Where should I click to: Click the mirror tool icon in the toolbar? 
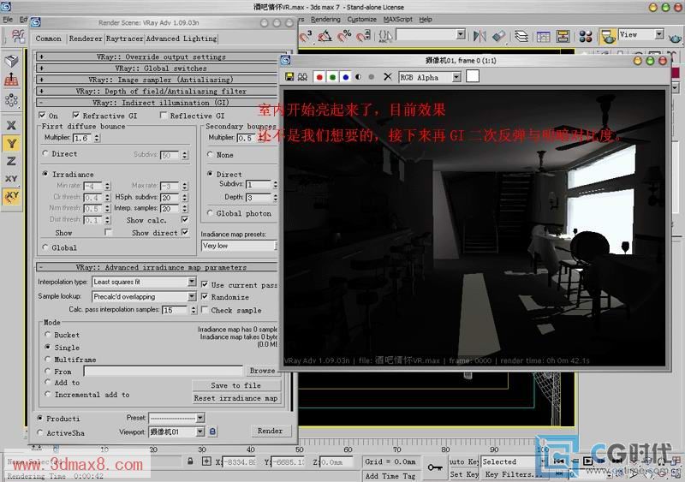479,36
